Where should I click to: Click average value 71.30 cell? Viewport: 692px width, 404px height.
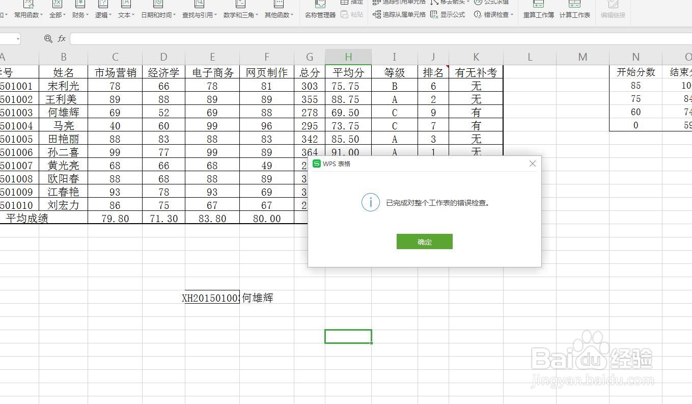pos(163,219)
